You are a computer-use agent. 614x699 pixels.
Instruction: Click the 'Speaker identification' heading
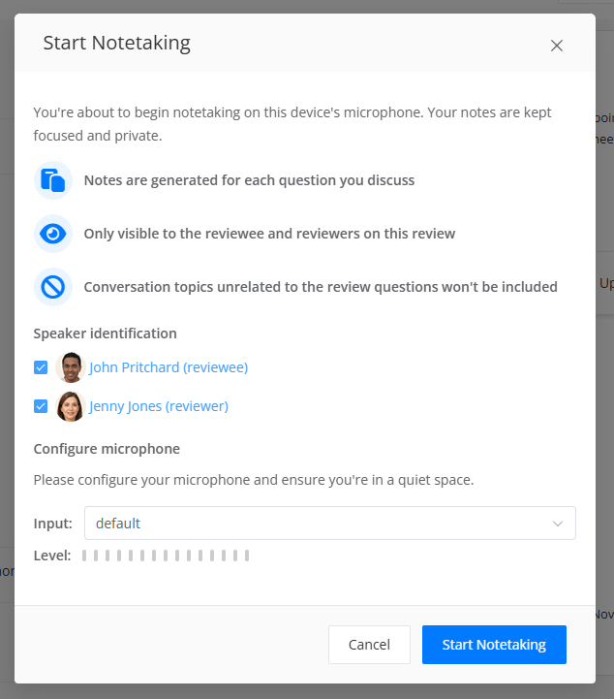click(x=105, y=334)
